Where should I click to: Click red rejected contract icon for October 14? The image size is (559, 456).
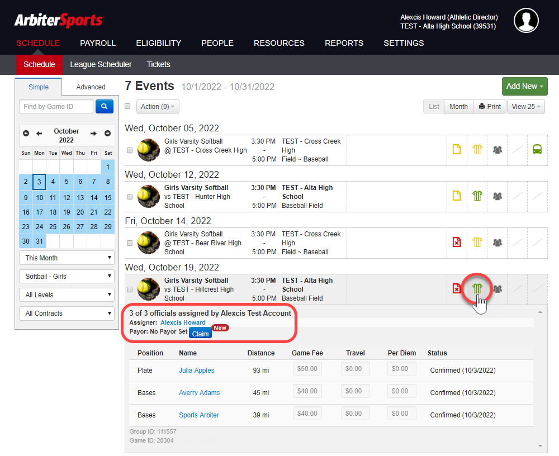(x=457, y=242)
